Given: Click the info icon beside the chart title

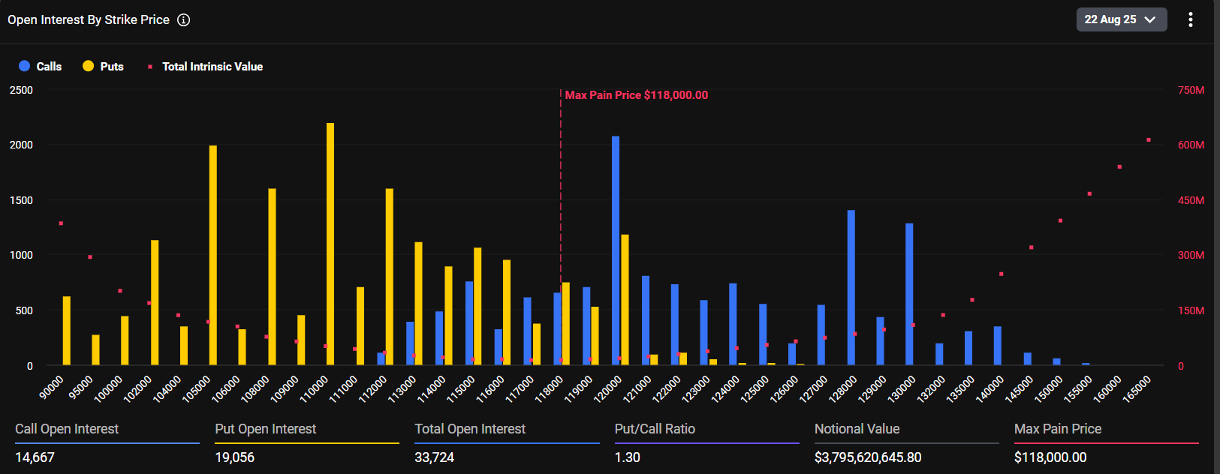Looking at the screenshot, I should tap(183, 20).
